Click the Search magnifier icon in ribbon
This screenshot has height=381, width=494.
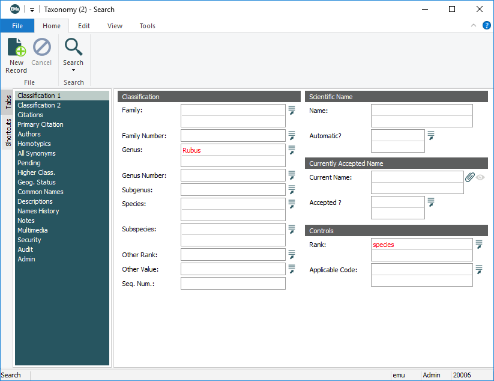click(x=73, y=47)
